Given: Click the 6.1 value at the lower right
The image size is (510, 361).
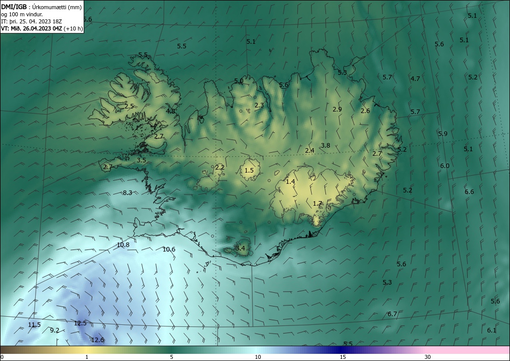Looking at the screenshot, I should pyautogui.click(x=492, y=330).
